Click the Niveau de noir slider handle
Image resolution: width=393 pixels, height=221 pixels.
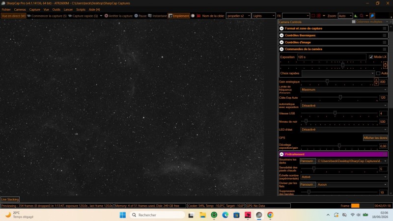[x=306, y=121]
